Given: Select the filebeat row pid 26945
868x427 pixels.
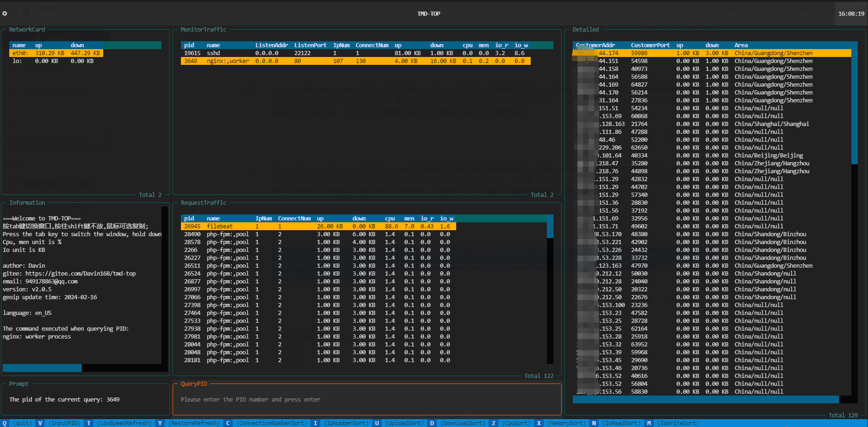Looking at the screenshot, I should click(x=318, y=226).
